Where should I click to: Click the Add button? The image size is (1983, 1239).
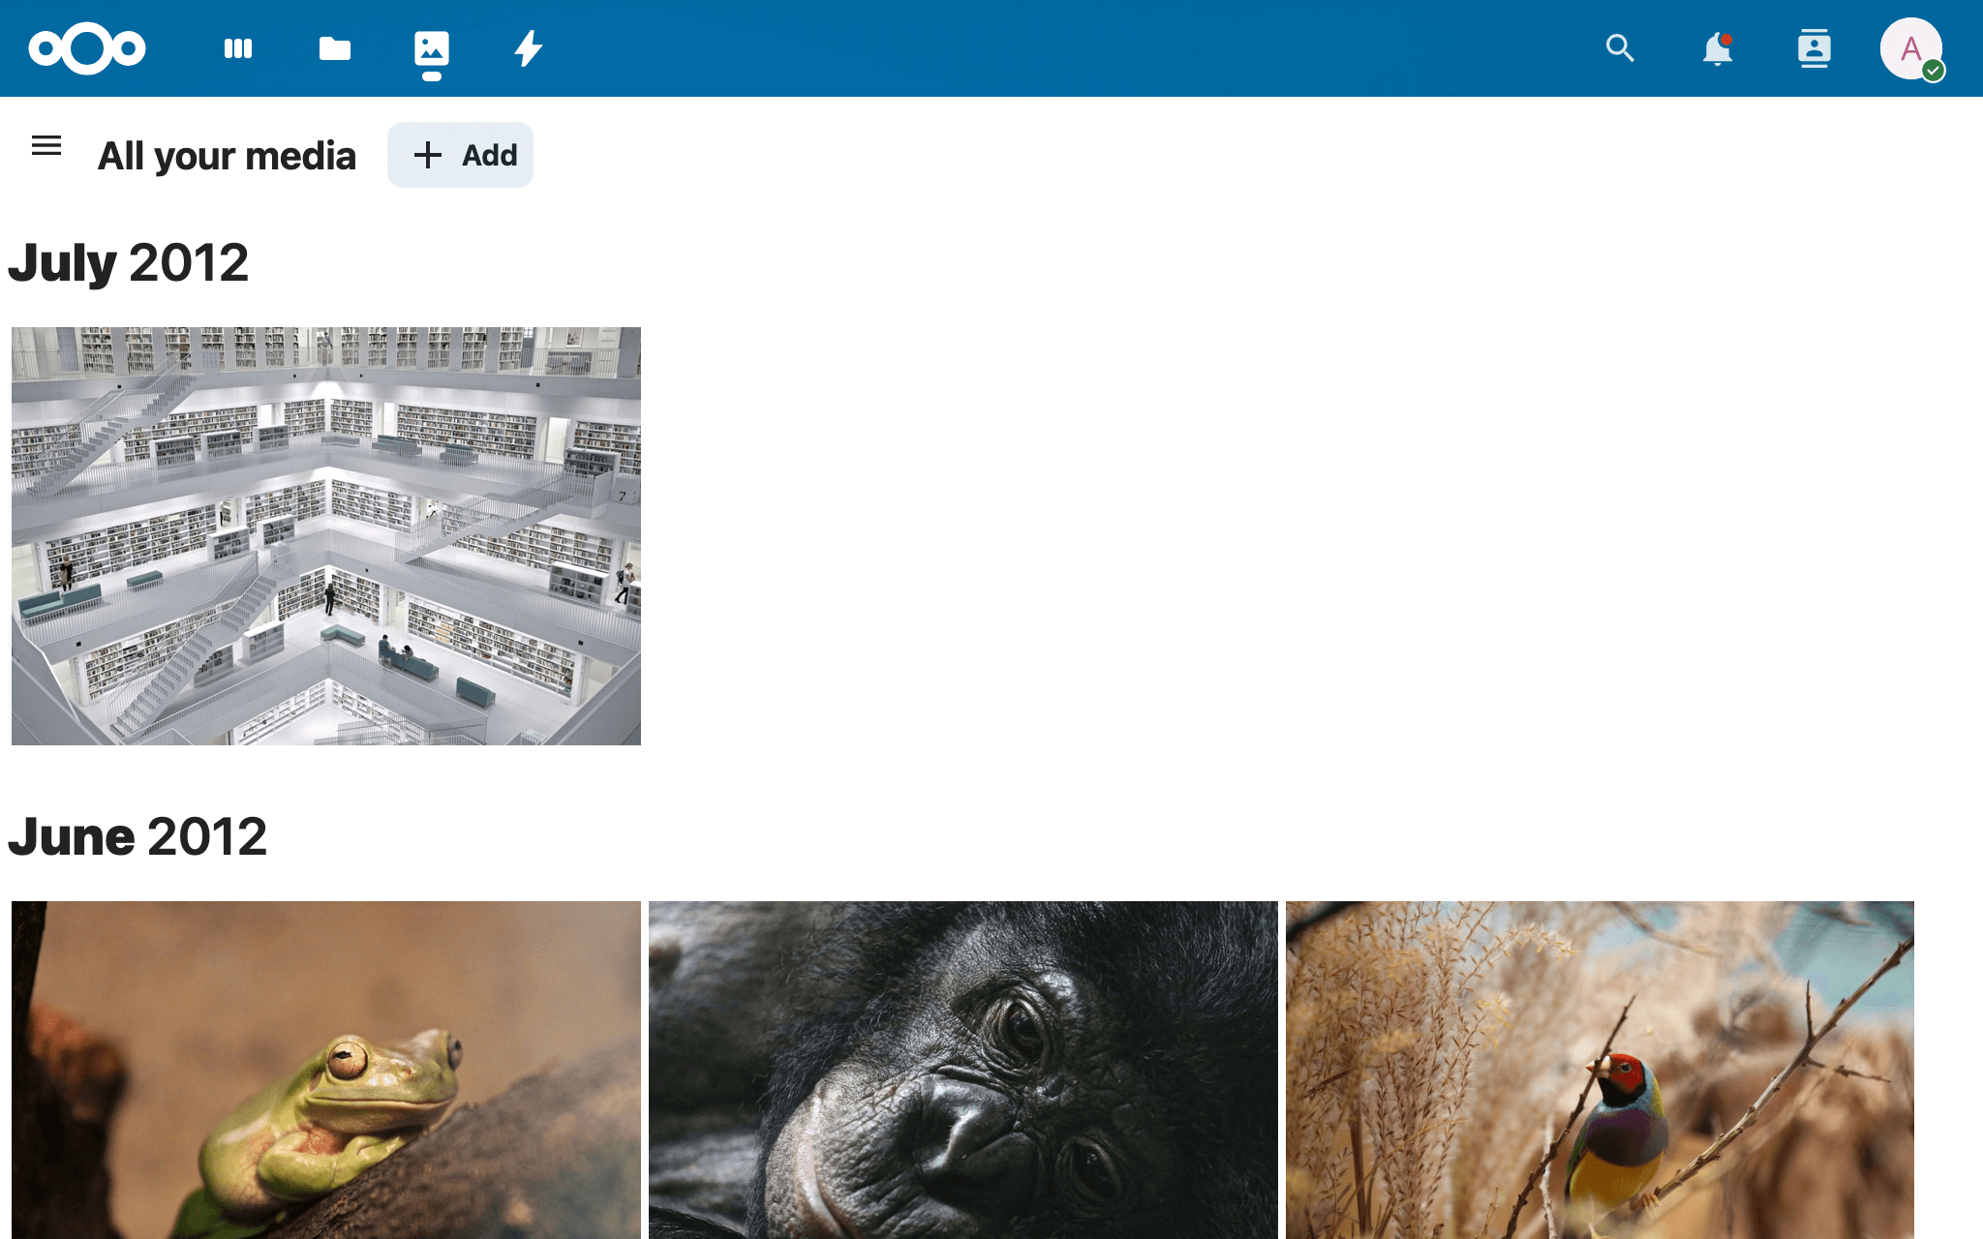(461, 155)
